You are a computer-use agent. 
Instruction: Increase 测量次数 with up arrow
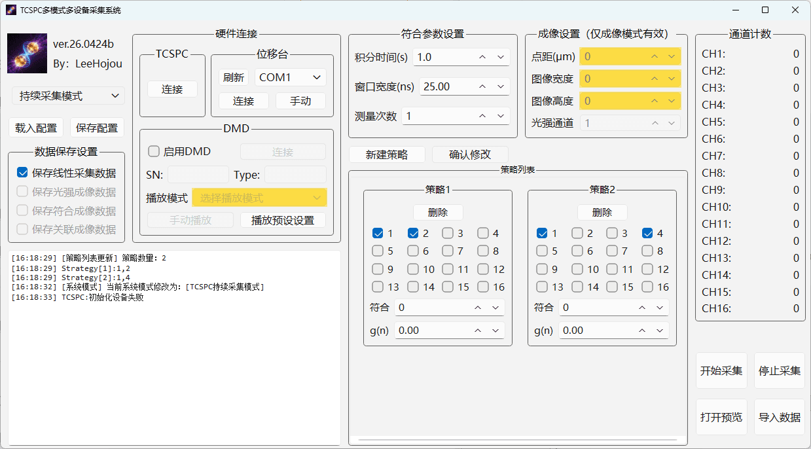(482, 116)
